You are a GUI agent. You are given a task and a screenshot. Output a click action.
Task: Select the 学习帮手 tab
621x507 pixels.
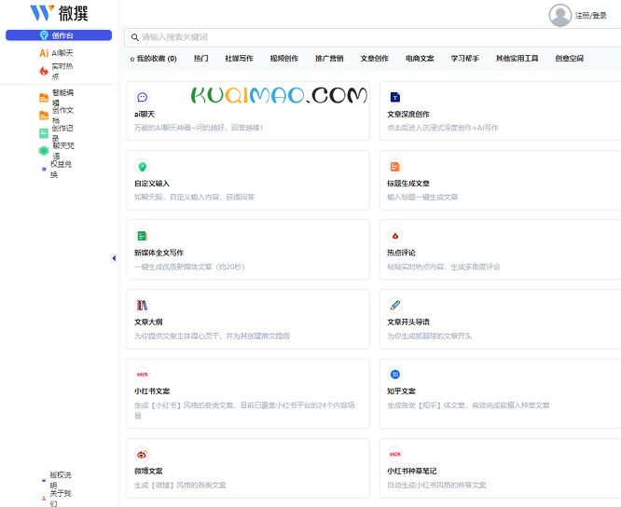click(x=464, y=59)
